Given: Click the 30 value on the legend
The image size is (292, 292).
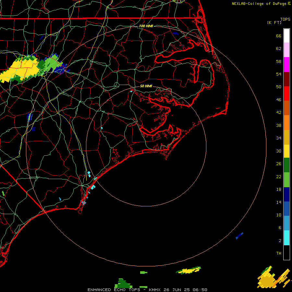Looking at the screenshot, I should (279, 151).
